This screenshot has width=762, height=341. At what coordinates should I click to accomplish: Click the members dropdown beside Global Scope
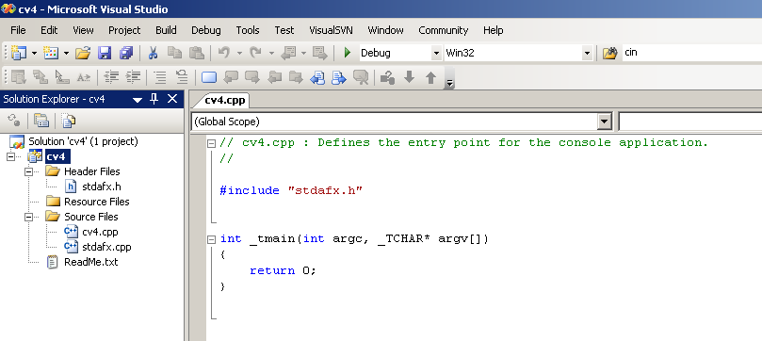[x=690, y=122]
